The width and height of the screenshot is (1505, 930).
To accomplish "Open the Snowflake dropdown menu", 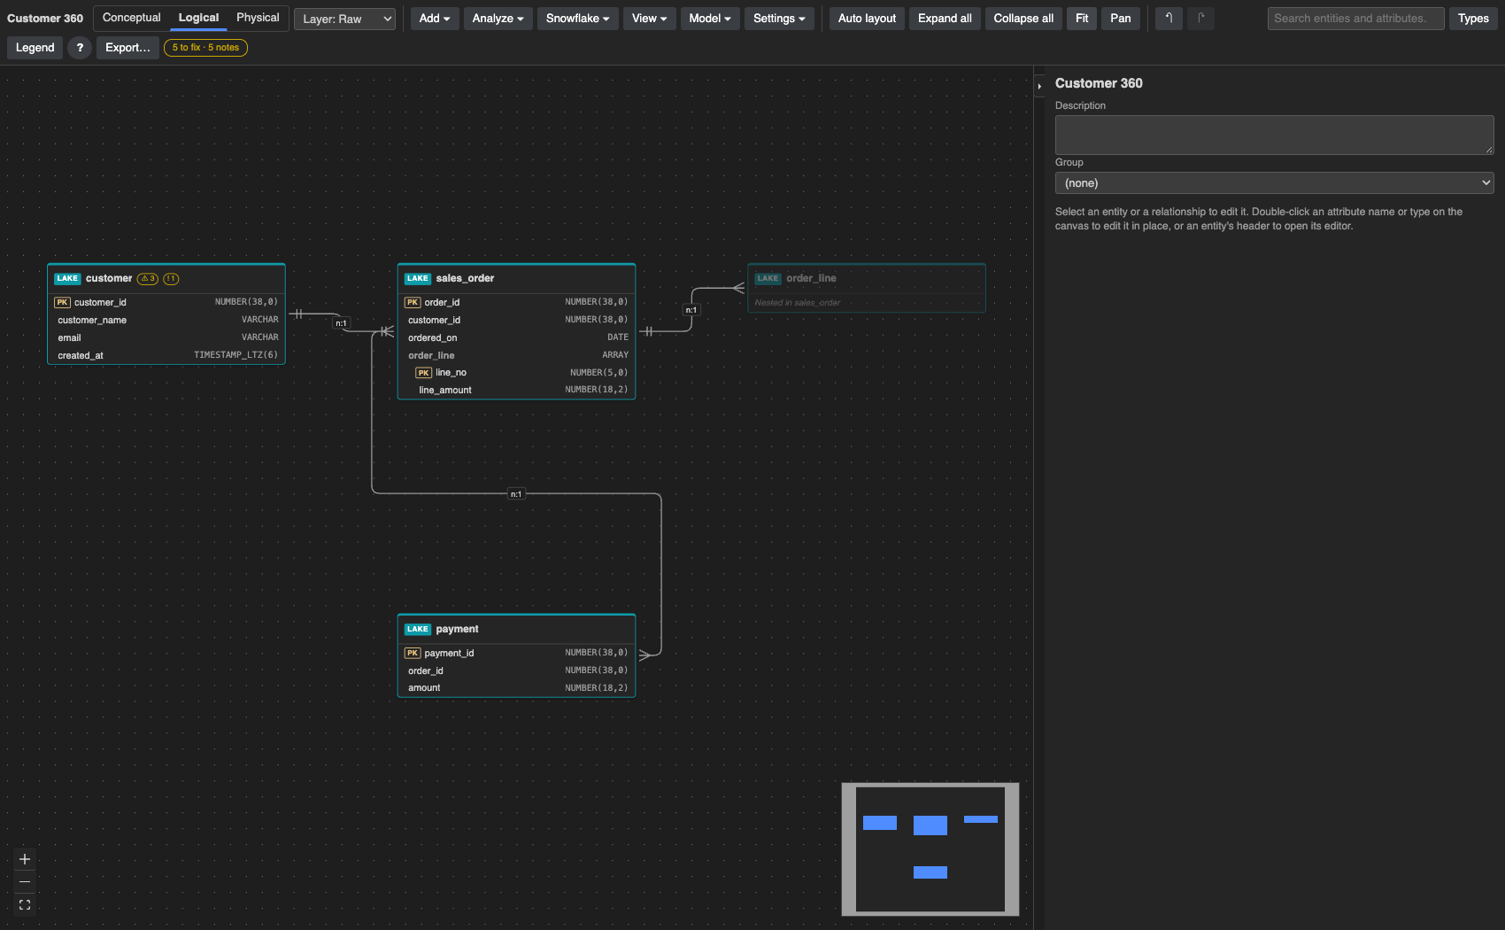I will coord(578,18).
